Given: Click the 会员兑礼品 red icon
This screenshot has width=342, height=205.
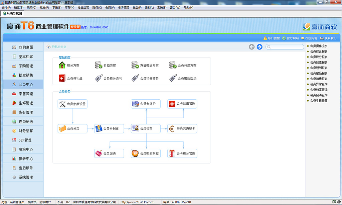Looking at the screenshot, I should click(x=62, y=79).
